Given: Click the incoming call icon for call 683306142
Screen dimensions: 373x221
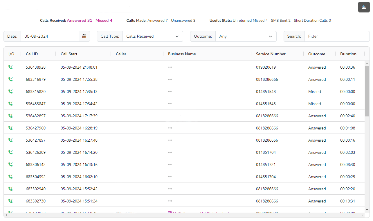Looking at the screenshot, I should point(11,165).
